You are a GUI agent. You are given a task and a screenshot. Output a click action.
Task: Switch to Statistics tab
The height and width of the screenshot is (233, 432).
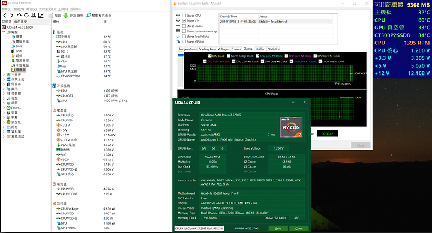[274, 49]
